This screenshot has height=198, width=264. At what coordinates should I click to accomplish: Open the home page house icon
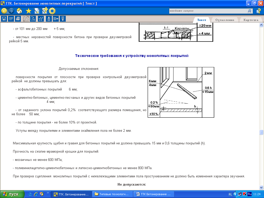click(19, 11)
